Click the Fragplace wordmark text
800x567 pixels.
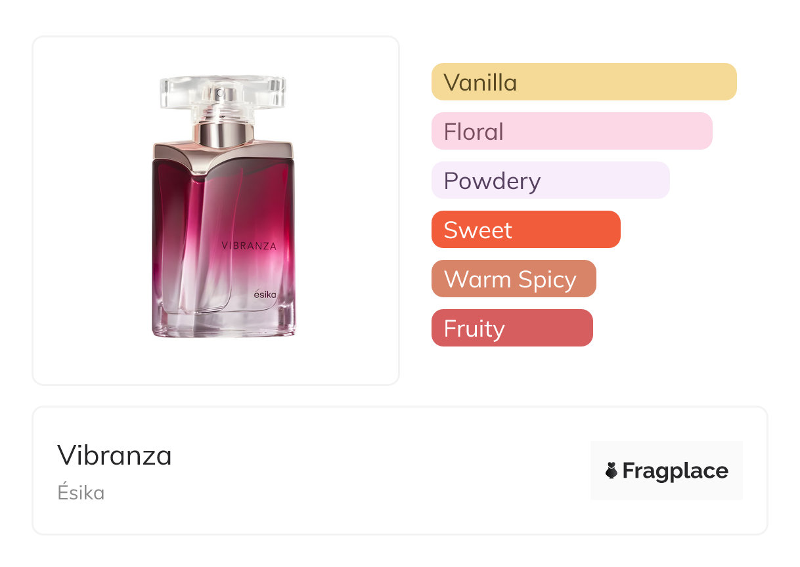point(675,471)
